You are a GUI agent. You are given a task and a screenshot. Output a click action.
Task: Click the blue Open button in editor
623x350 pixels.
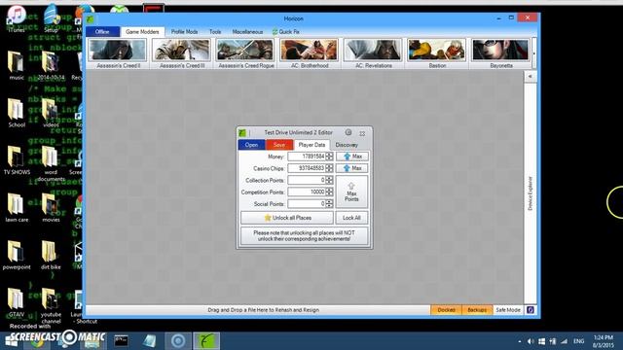(251, 145)
